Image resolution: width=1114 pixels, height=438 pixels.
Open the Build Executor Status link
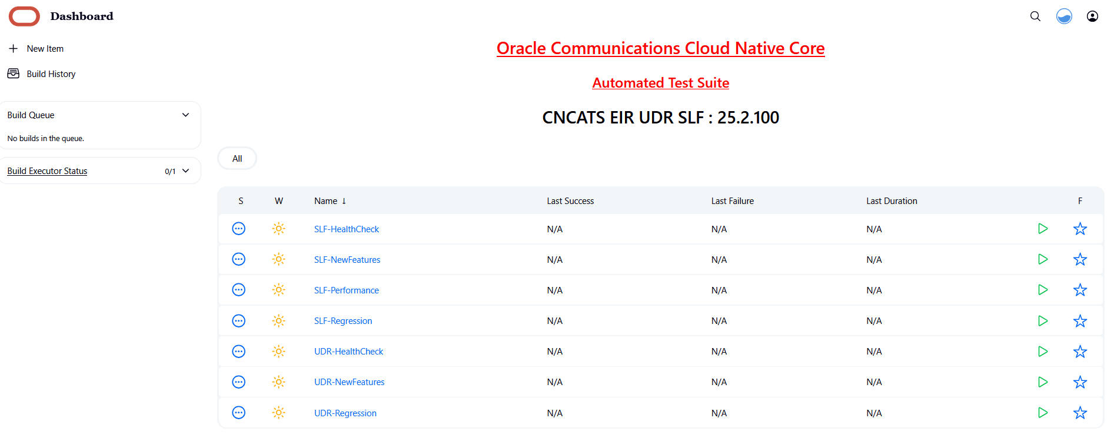pos(47,171)
